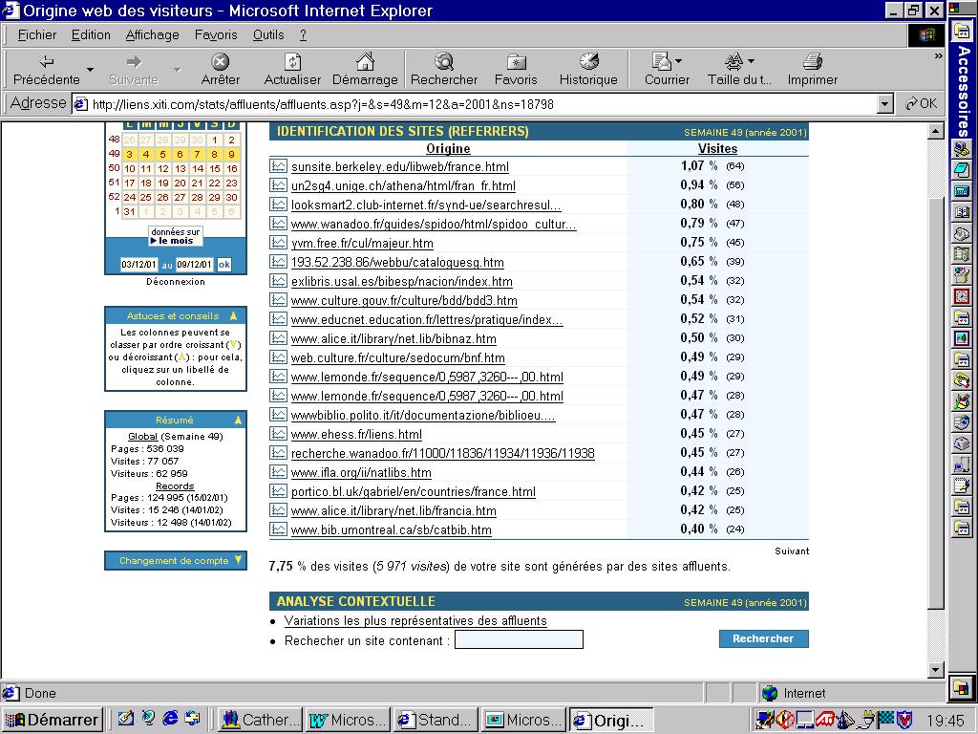Click the URL in the address bar
This screenshot has width=978, height=734.
tap(323, 104)
